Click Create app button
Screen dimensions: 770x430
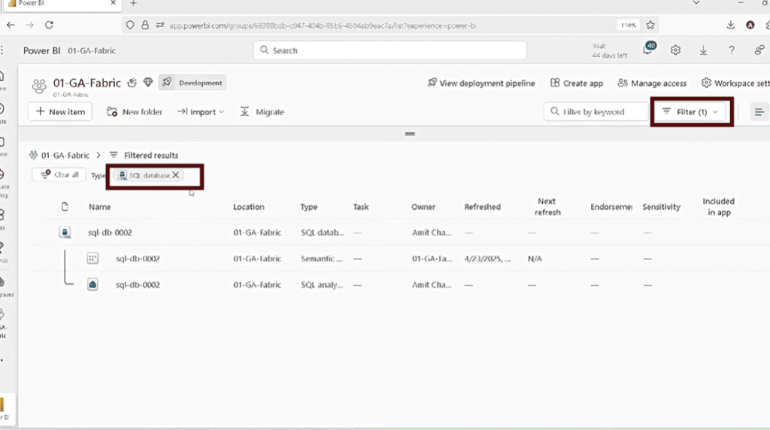(577, 83)
